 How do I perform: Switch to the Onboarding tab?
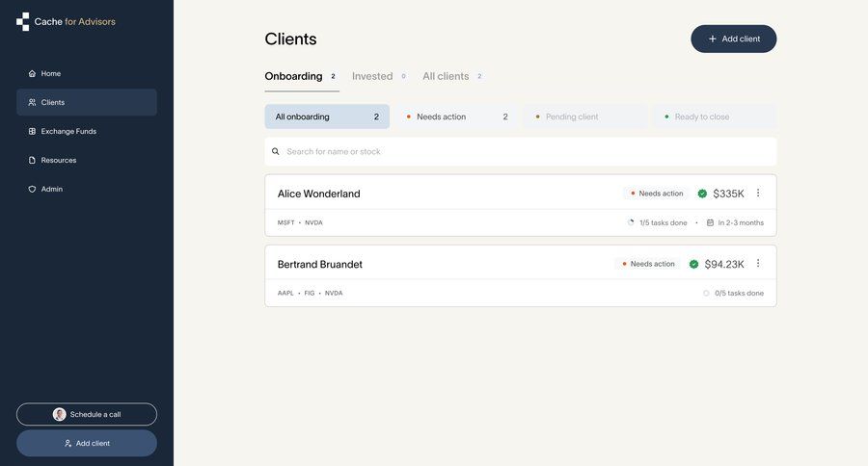tap(301, 76)
